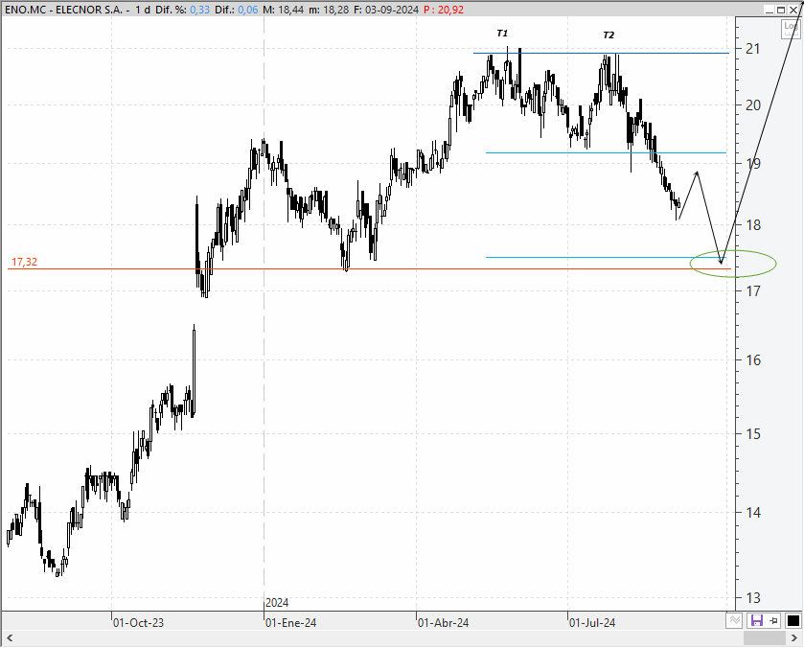This screenshot has height=648, width=804.
Task: Click the 1 d timeframe label
Action: (143, 10)
